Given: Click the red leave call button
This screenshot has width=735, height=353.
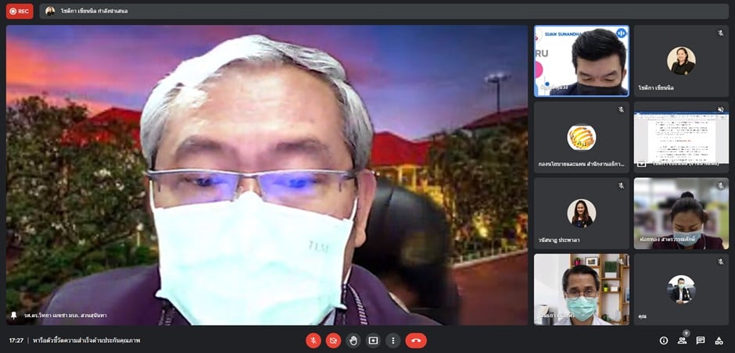Looking at the screenshot, I should [x=415, y=341].
